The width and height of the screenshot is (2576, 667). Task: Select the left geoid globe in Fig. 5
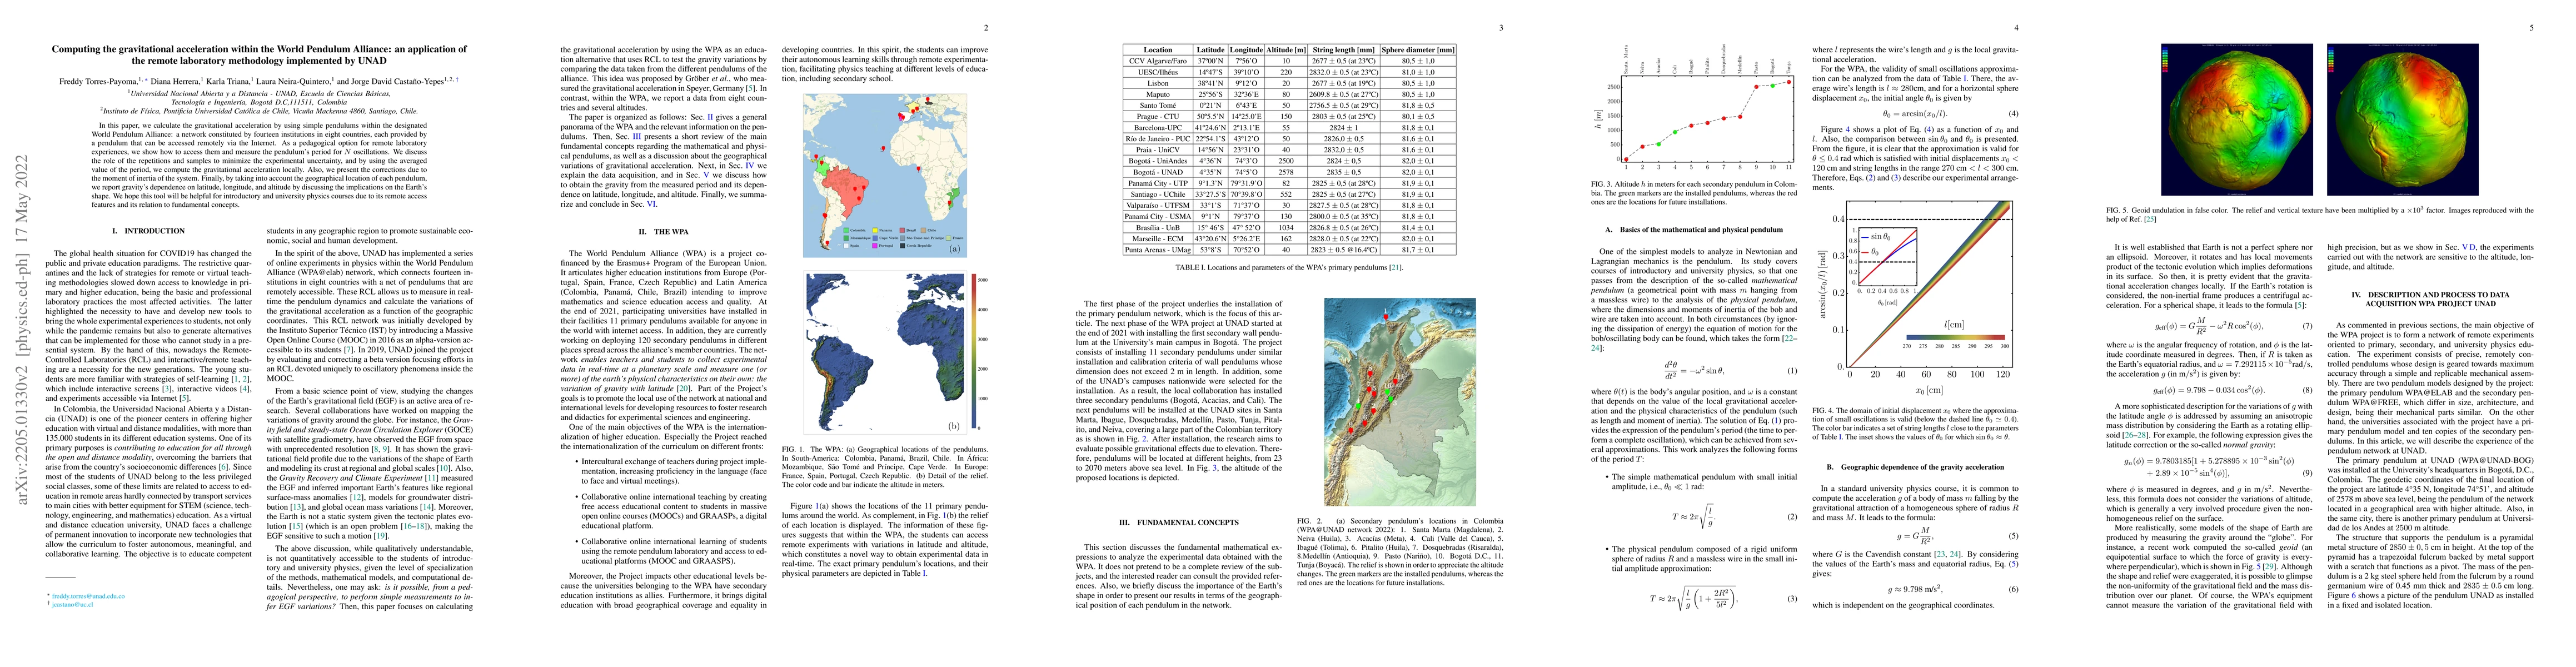(2236, 121)
